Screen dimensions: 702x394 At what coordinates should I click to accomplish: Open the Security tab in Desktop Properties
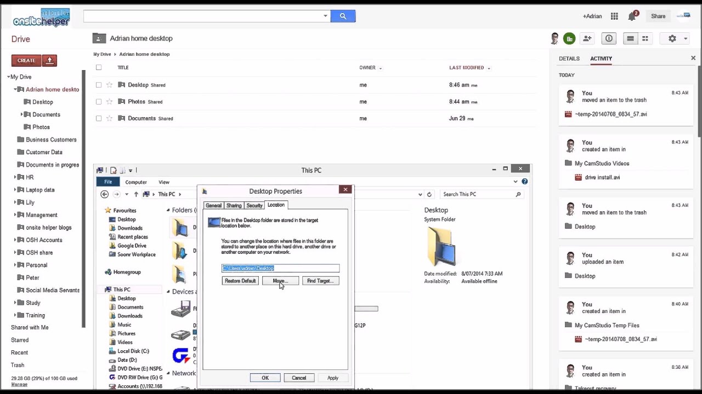254,205
